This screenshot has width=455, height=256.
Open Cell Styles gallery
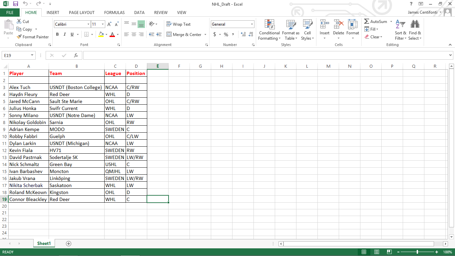307,30
